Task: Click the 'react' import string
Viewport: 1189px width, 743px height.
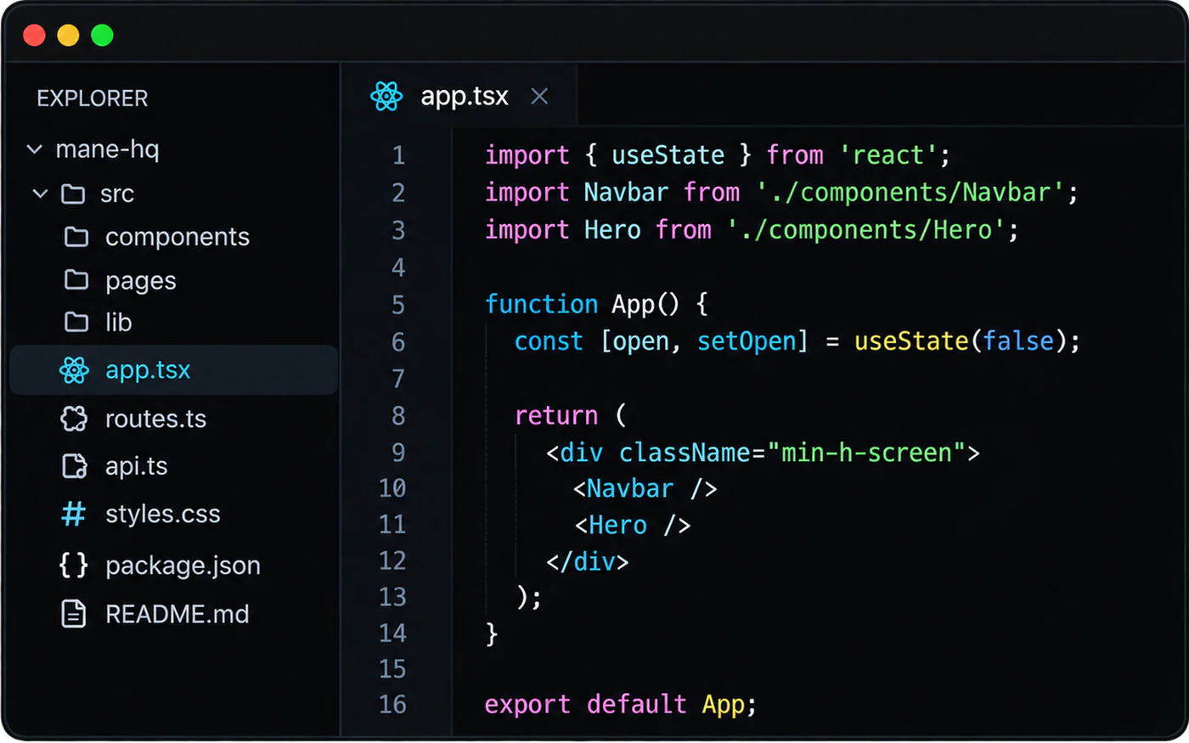Action: click(x=888, y=155)
